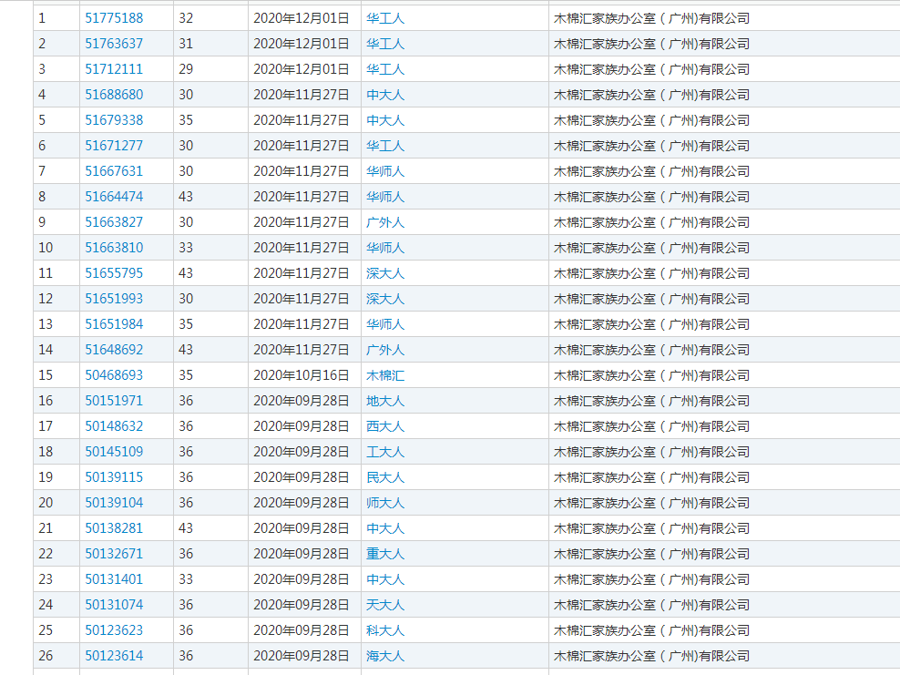Open registration number 50123623 link

pyautogui.click(x=114, y=630)
